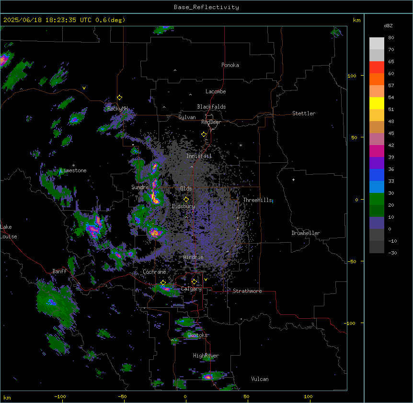Screen dimensions: 413x403
Task: Select the light green 20-30 dBZ legend swatch
Action: click(x=377, y=199)
